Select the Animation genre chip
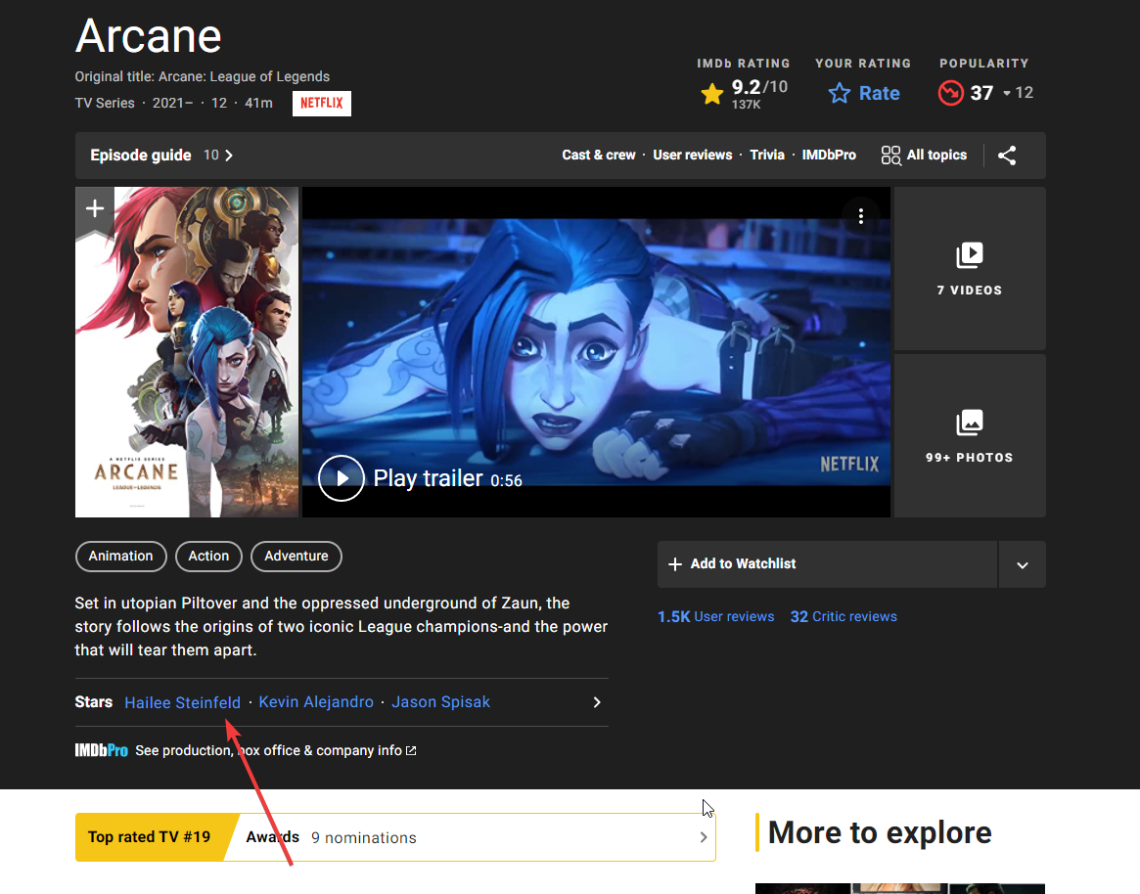The width and height of the screenshot is (1140, 894). pyautogui.click(x=120, y=557)
